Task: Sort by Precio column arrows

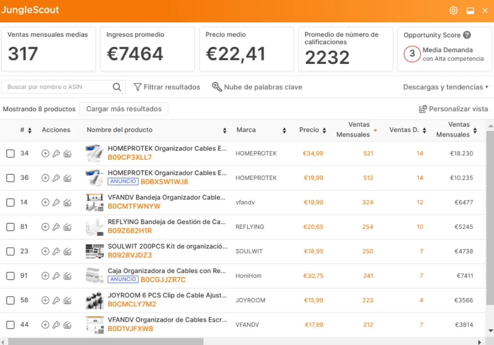Action: pos(324,131)
